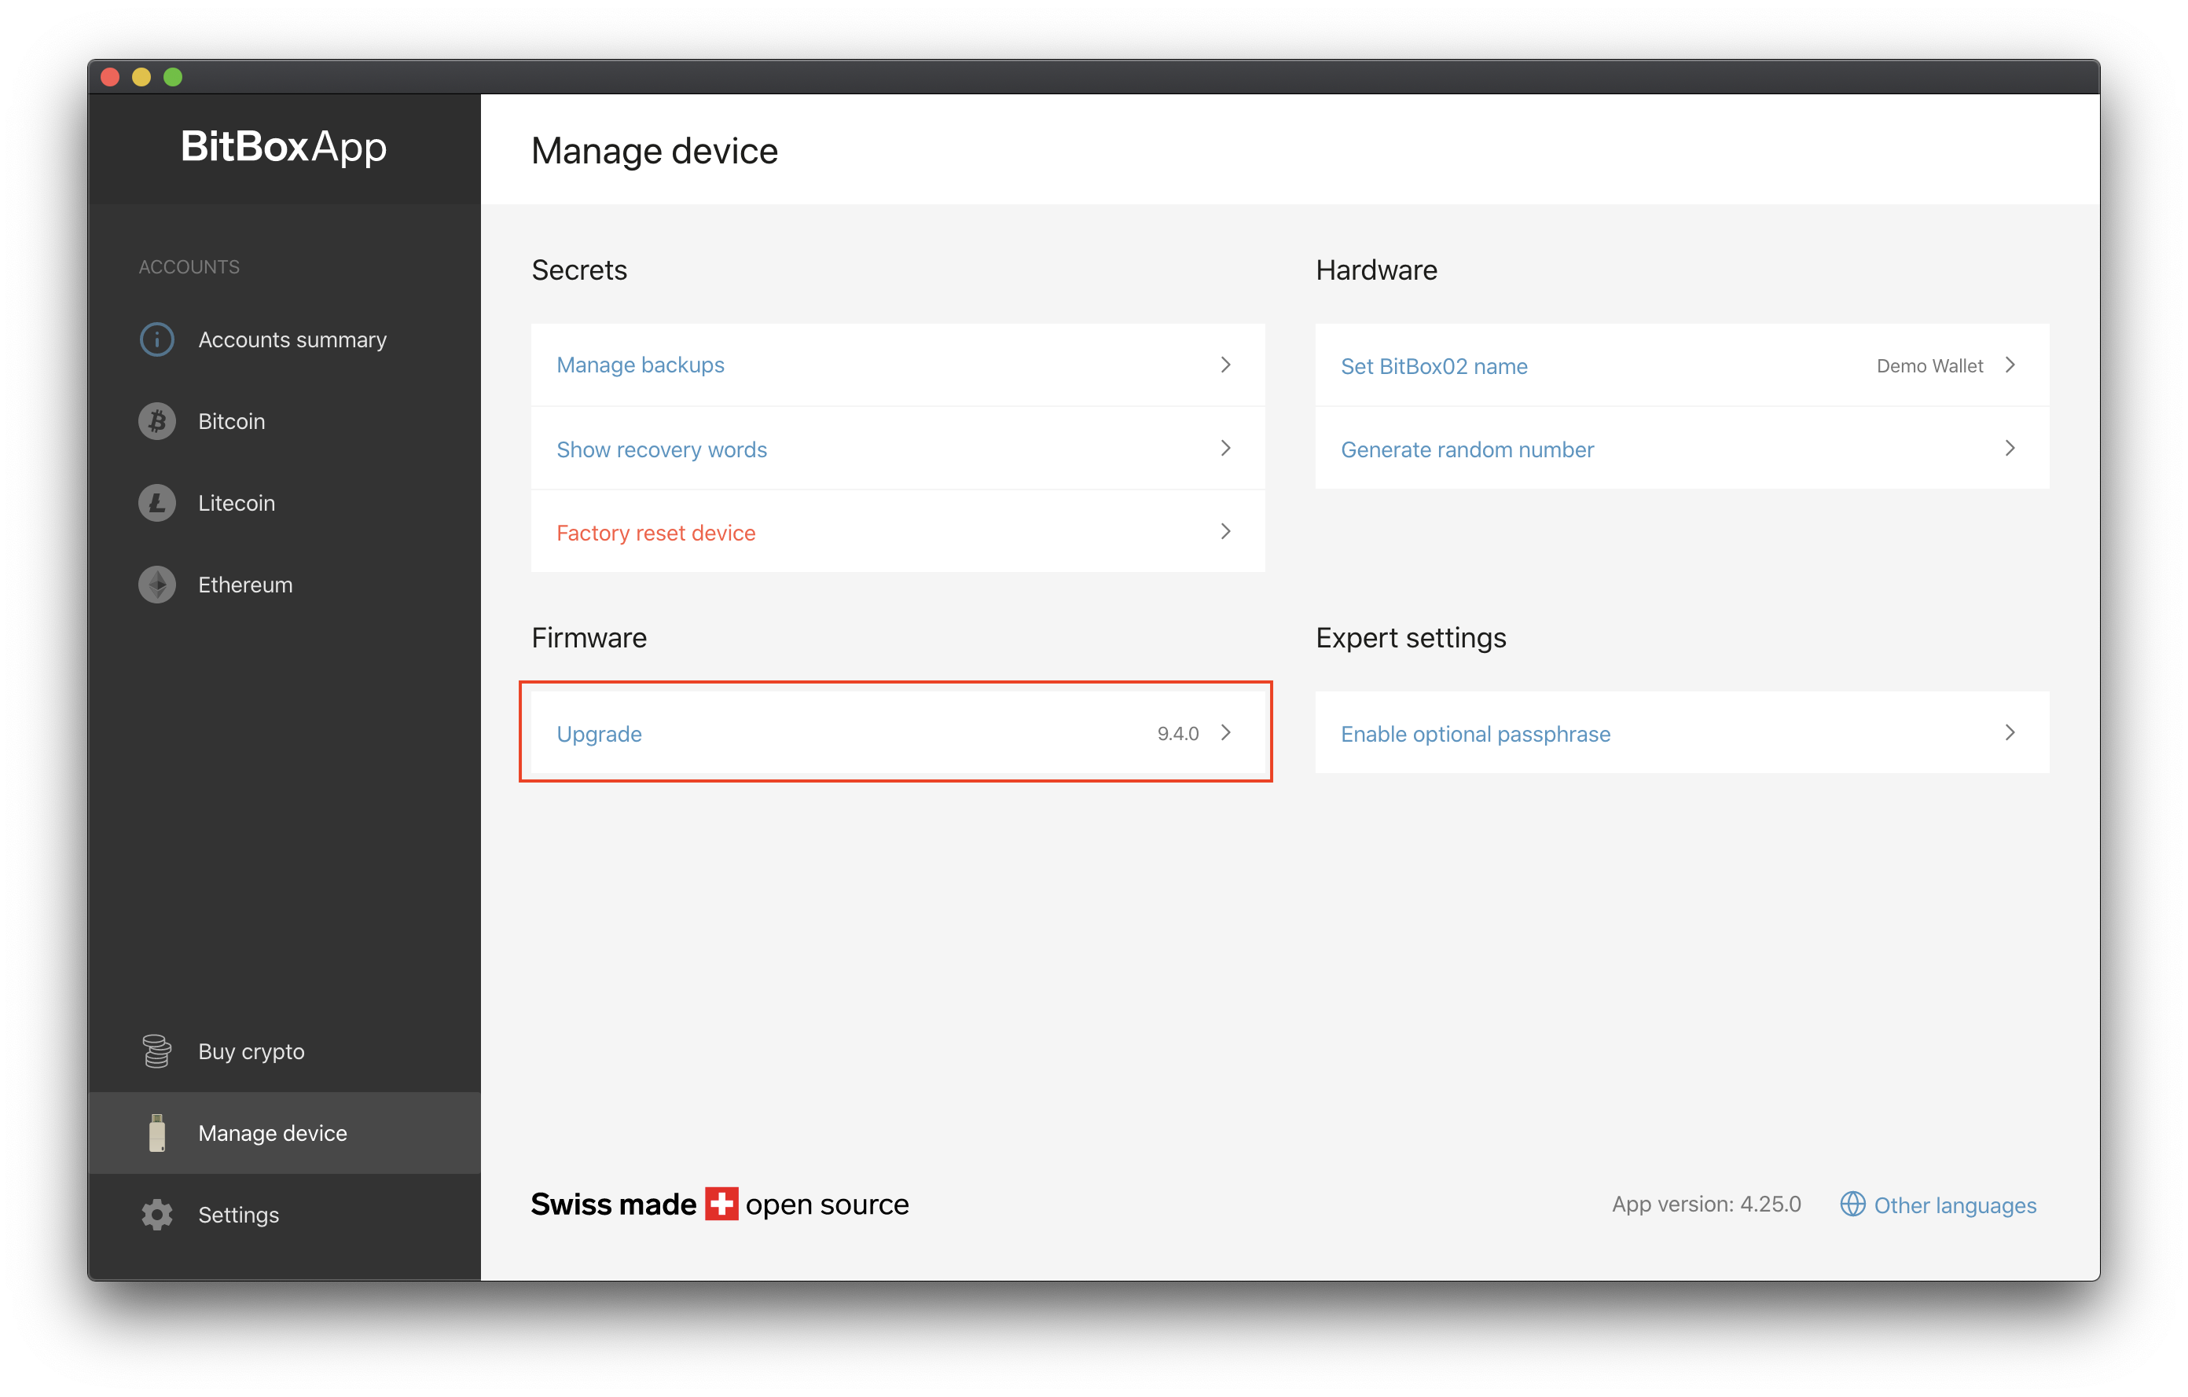Click the globe icon beside Other languages
2188x1397 pixels.
click(1852, 1204)
